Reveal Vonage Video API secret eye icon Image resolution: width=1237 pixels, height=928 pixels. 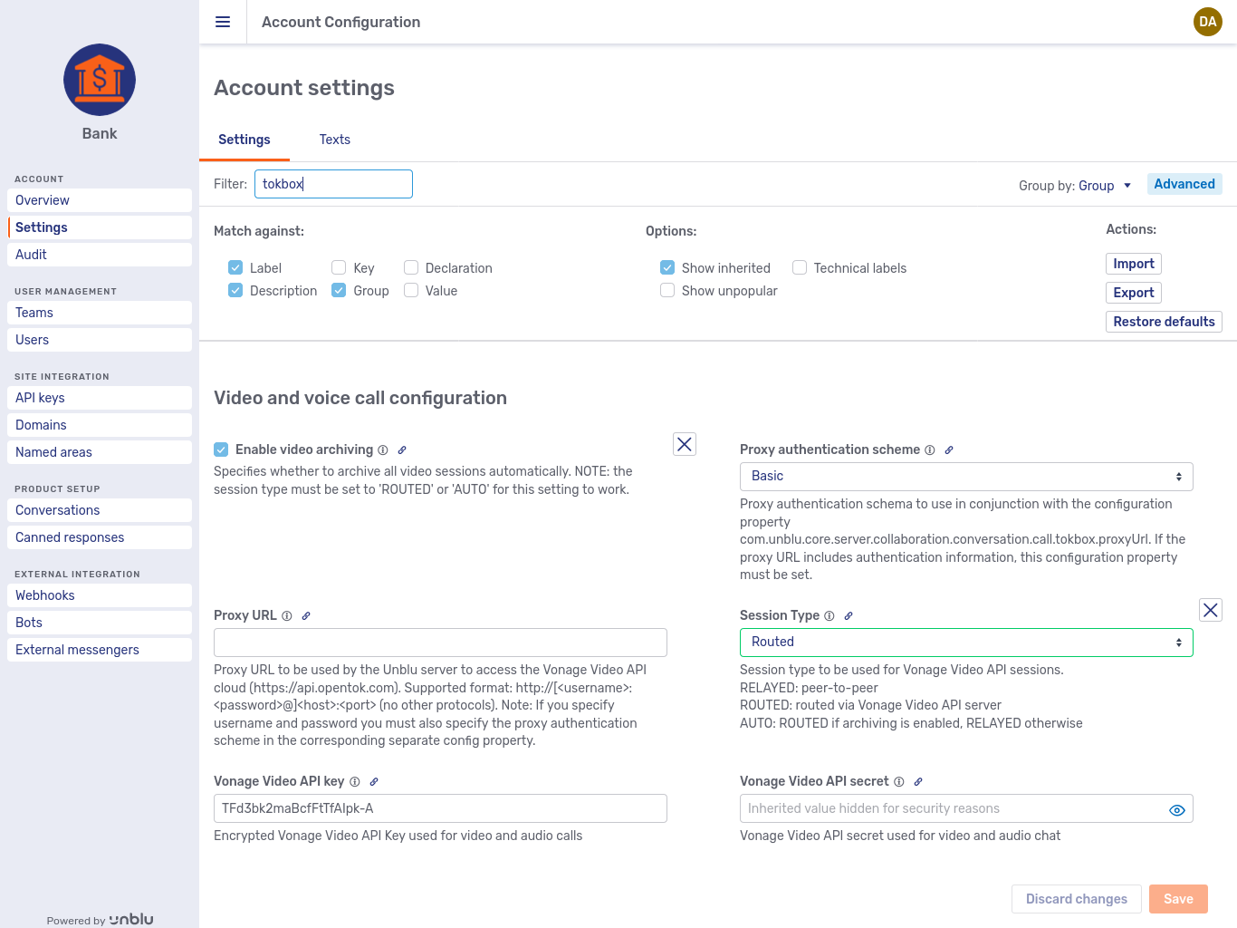[1176, 810]
